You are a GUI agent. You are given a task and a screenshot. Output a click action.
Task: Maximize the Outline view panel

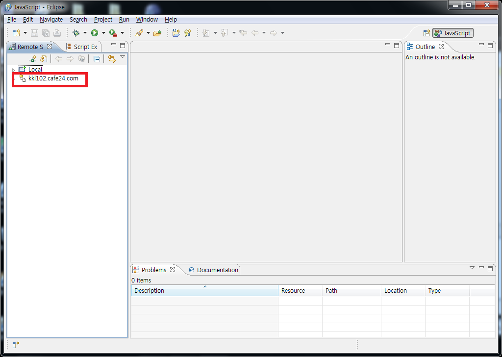490,46
